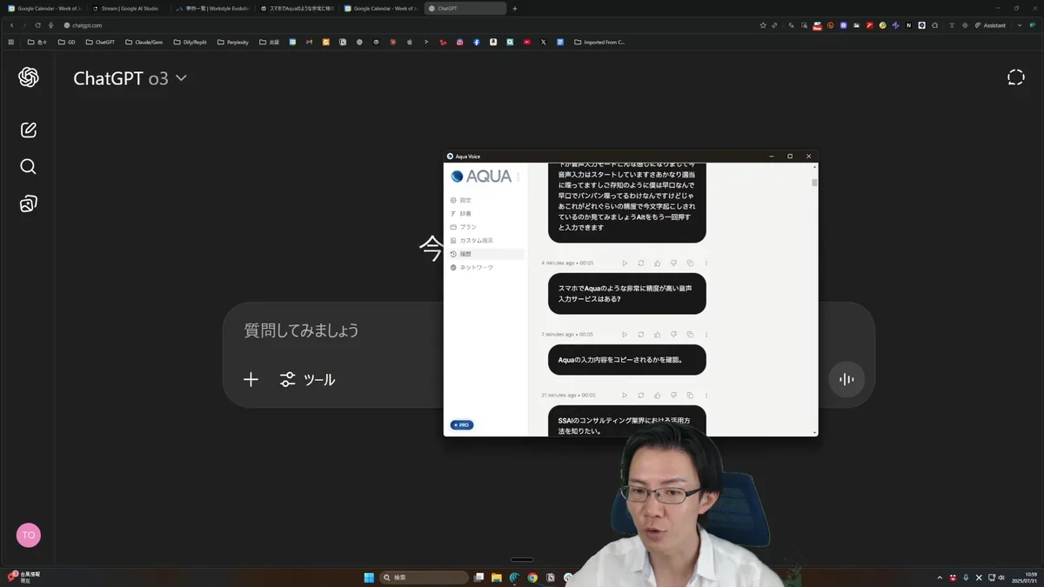Viewport: 1044px width, 587px height.
Task: Switch to スマホでAquaのような browser tab
Action: [x=297, y=9]
